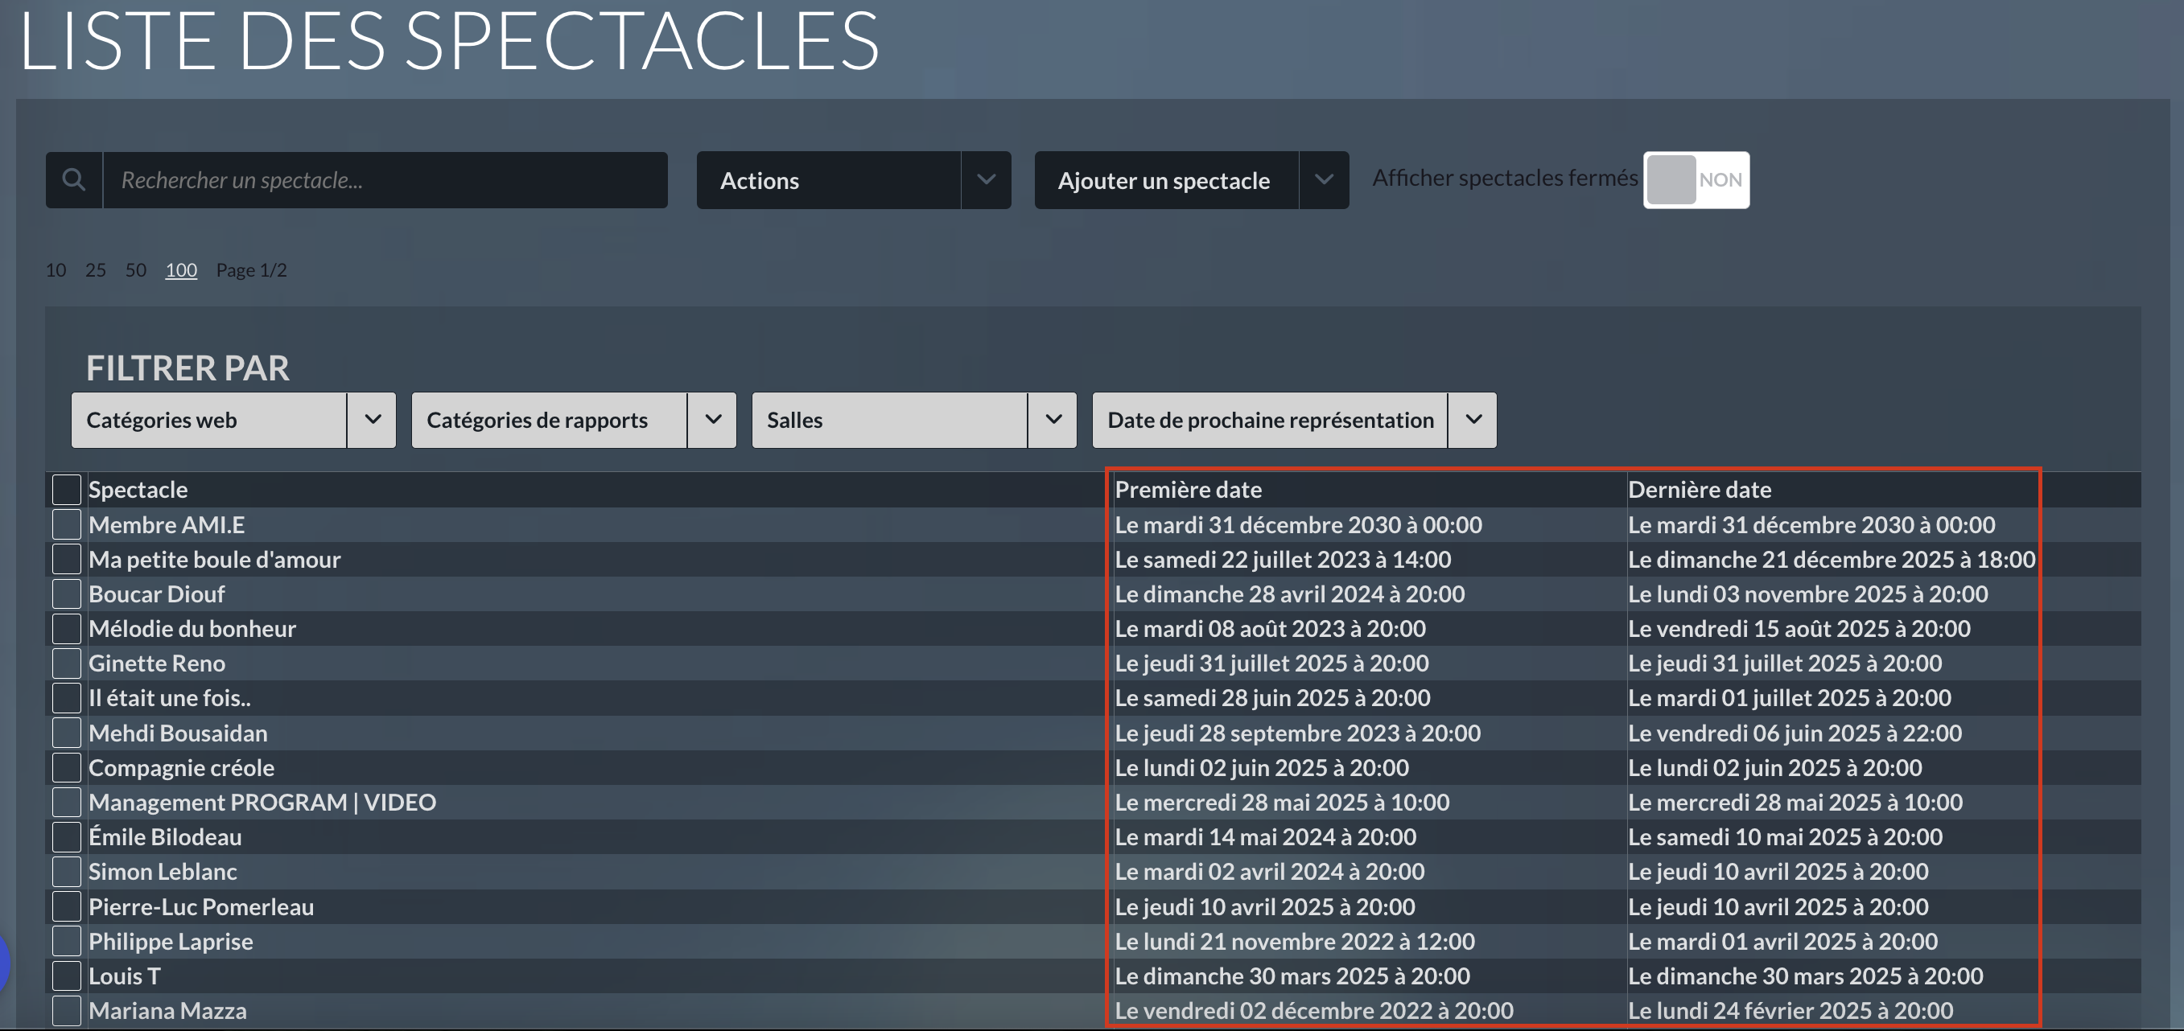Image resolution: width=2184 pixels, height=1031 pixels.
Task: Check the Compagnie créole row checkbox
Action: [66, 767]
